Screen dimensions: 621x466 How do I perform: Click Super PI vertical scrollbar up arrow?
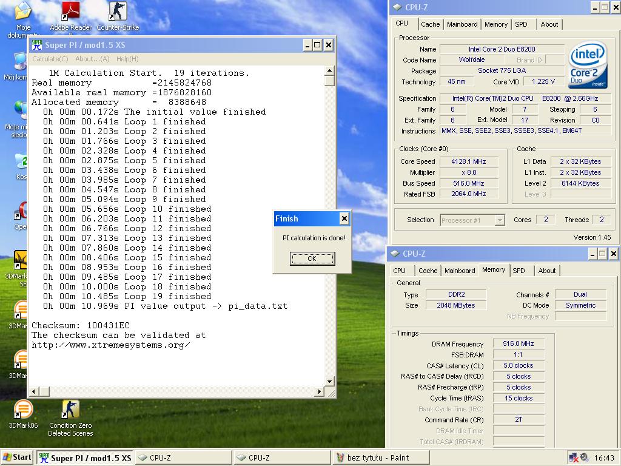329,71
